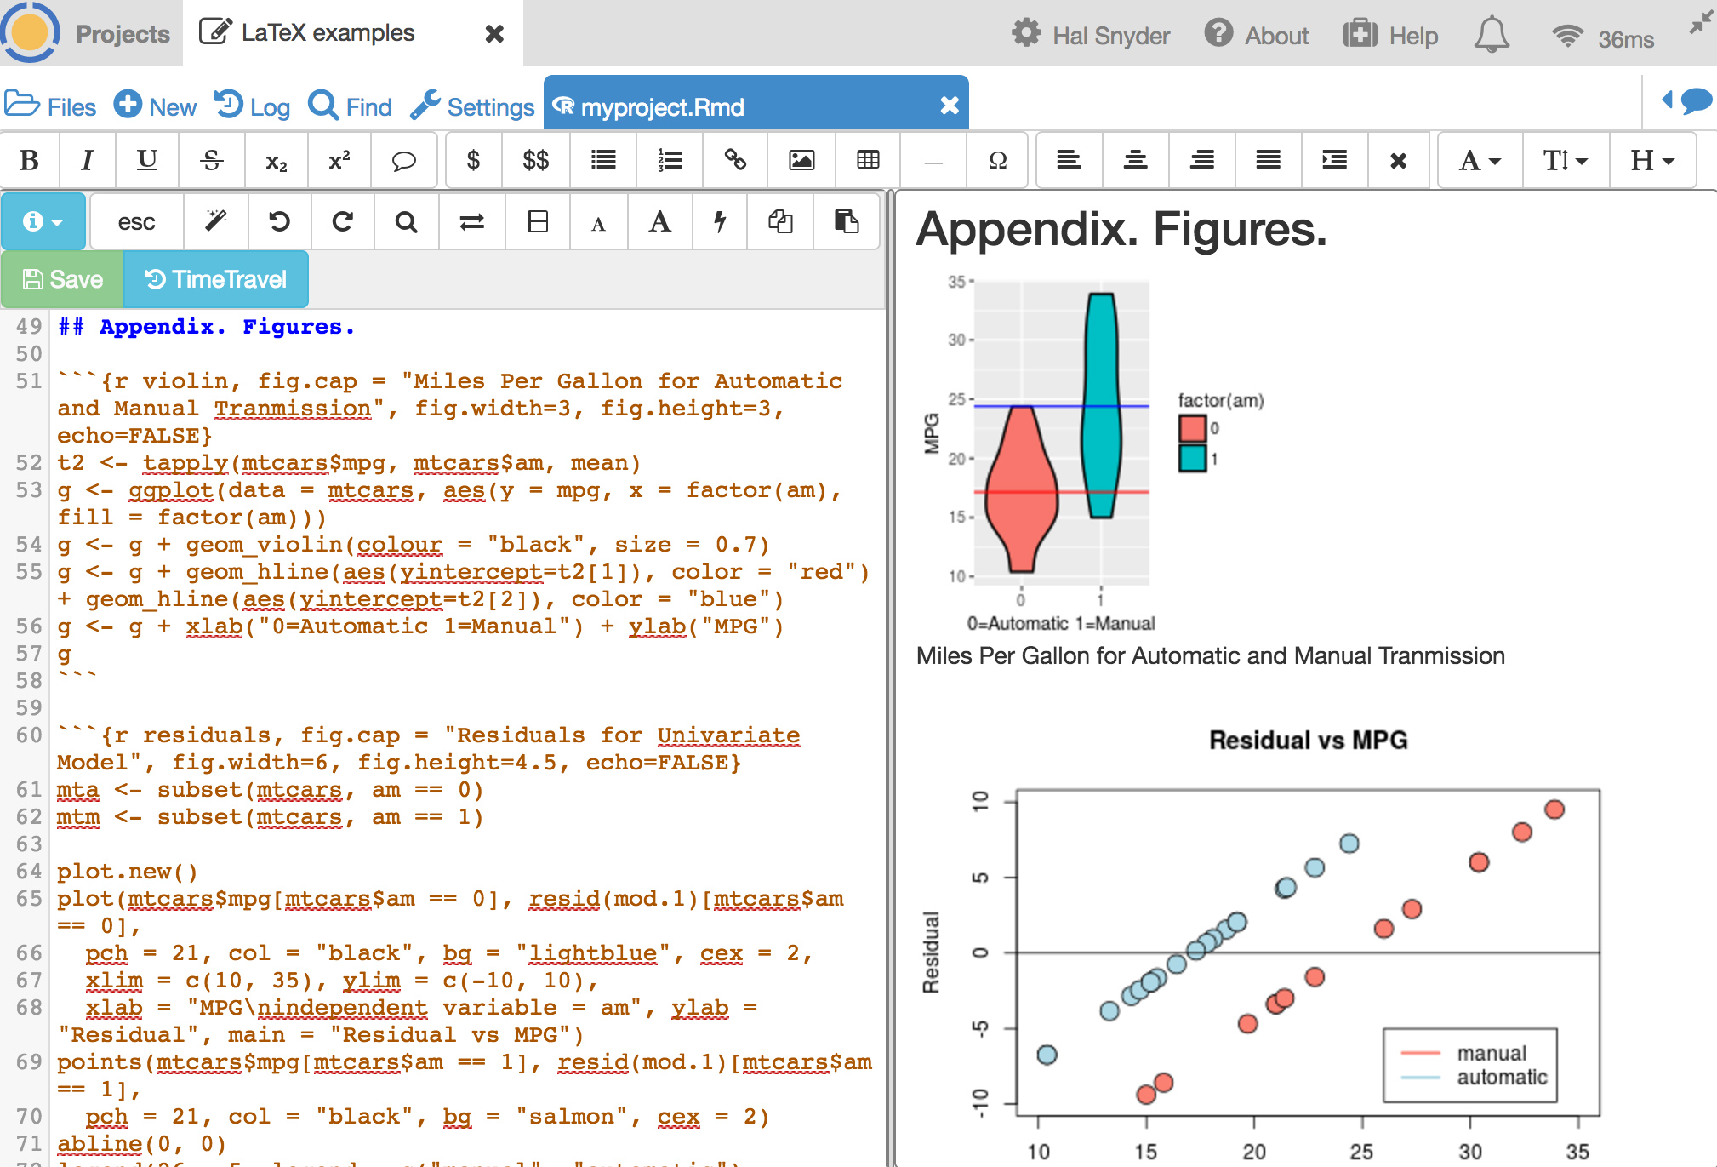Image resolution: width=1717 pixels, height=1167 pixels.
Task: Open the font size dropdown
Action: tap(1566, 160)
